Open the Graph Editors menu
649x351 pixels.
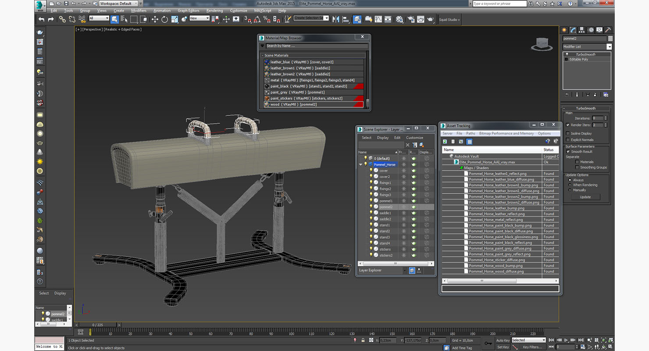pyautogui.click(x=189, y=11)
